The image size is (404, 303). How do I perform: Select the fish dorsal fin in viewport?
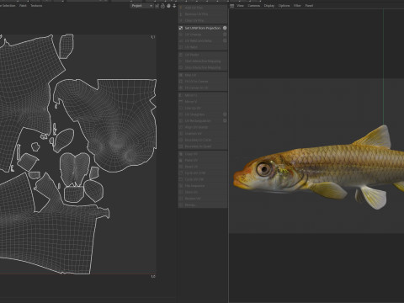click(x=375, y=137)
